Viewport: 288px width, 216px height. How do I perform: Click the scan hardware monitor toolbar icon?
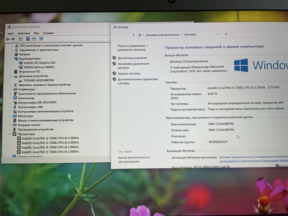coord(41,39)
